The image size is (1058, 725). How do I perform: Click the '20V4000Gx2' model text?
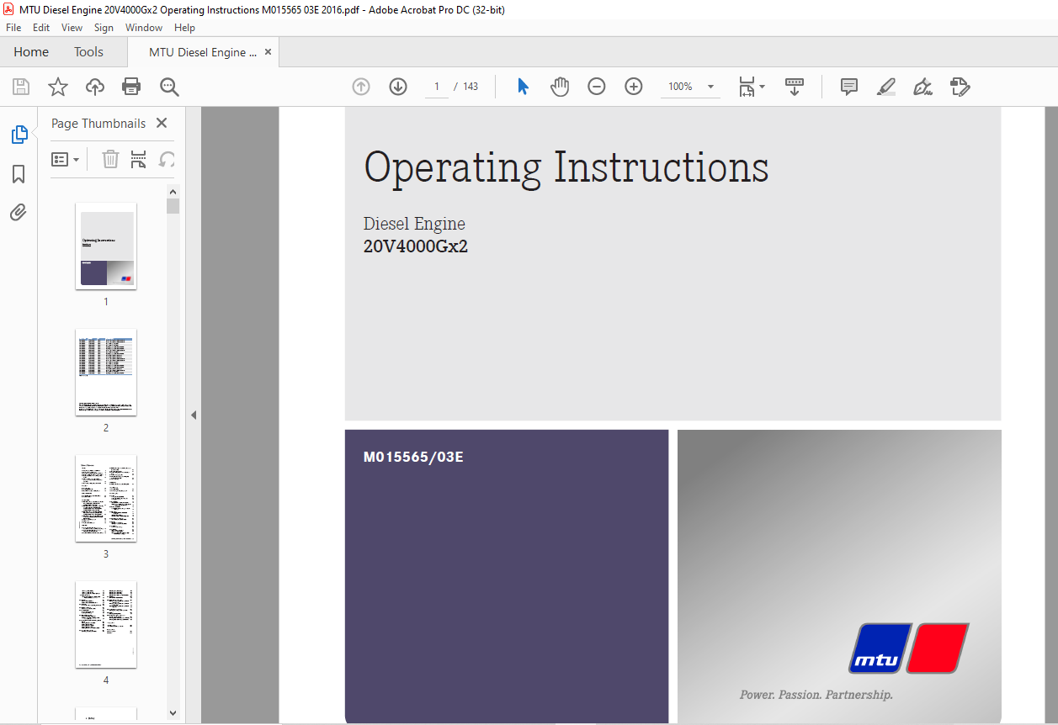pyautogui.click(x=416, y=246)
